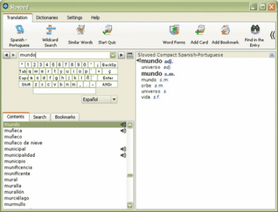This screenshot has width=278, height=212.
Task: Click ñ key on virtual keyboard
Action: pos(88,78)
